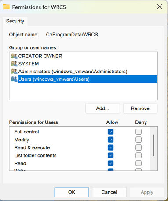Click the folder icon in title bar

coord(6,7)
